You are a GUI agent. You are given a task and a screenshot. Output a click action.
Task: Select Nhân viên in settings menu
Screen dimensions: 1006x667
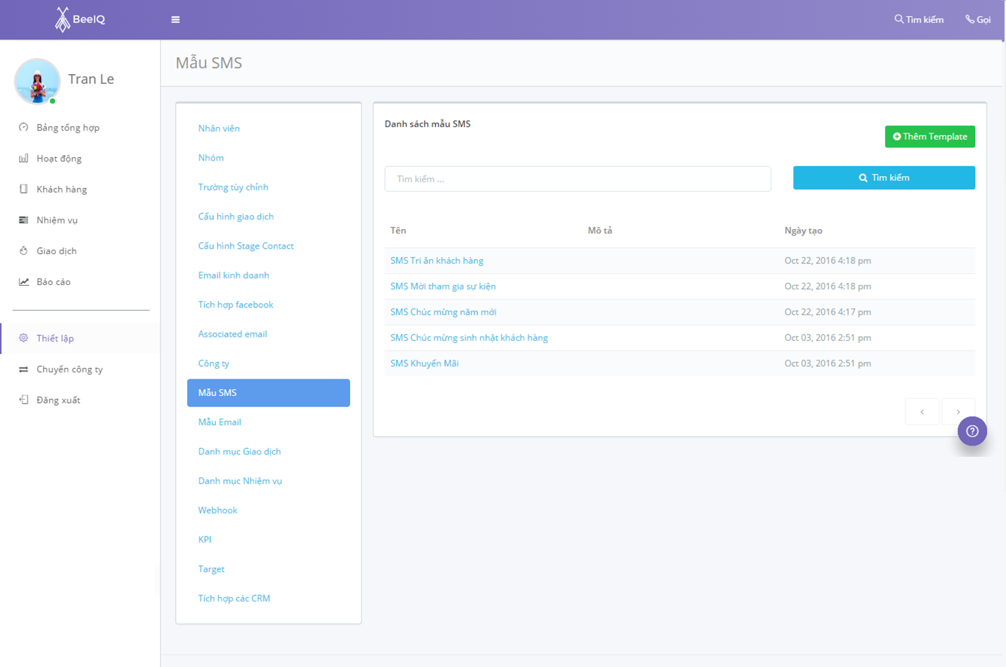pos(219,129)
